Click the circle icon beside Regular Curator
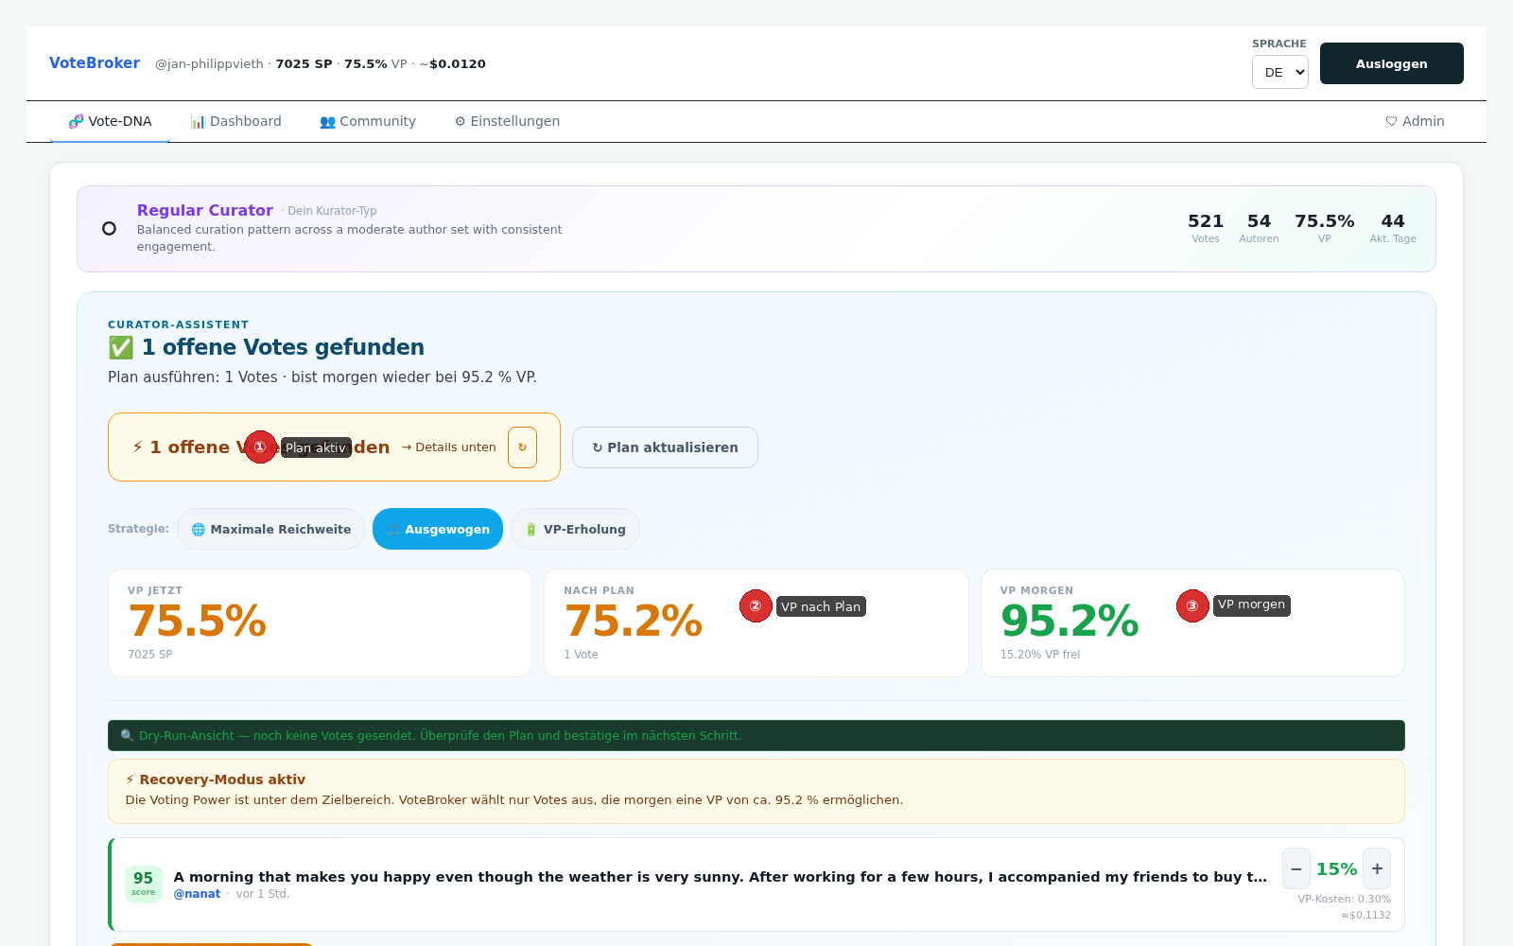This screenshot has width=1513, height=946. (x=109, y=228)
